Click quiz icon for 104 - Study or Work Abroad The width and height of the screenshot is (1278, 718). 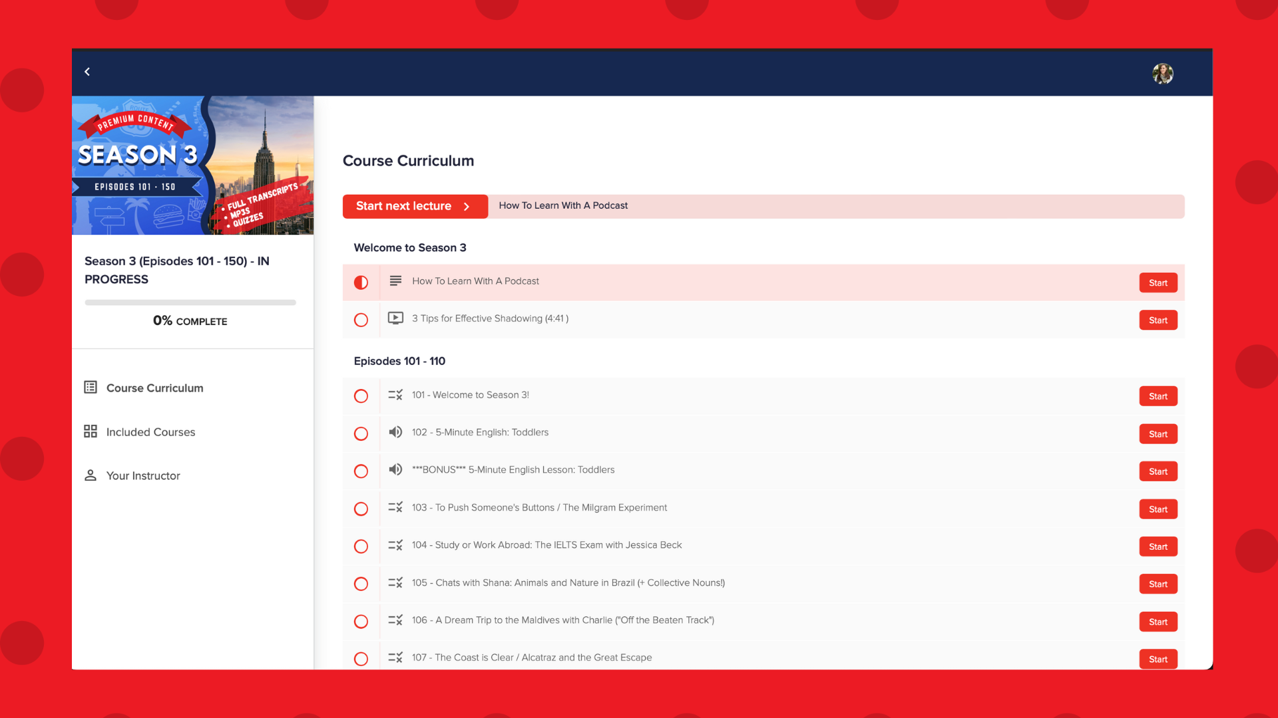tap(395, 545)
